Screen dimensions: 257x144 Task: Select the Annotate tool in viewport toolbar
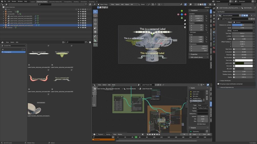point(95,36)
